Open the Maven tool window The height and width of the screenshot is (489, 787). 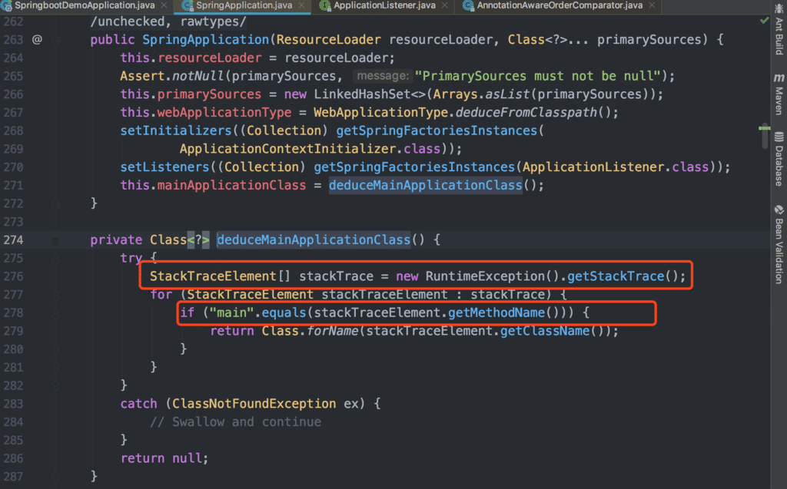coord(779,94)
